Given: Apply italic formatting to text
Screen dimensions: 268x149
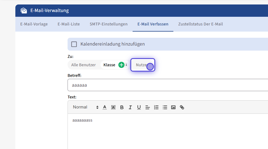Looking at the screenshot, I should point(130,107).
